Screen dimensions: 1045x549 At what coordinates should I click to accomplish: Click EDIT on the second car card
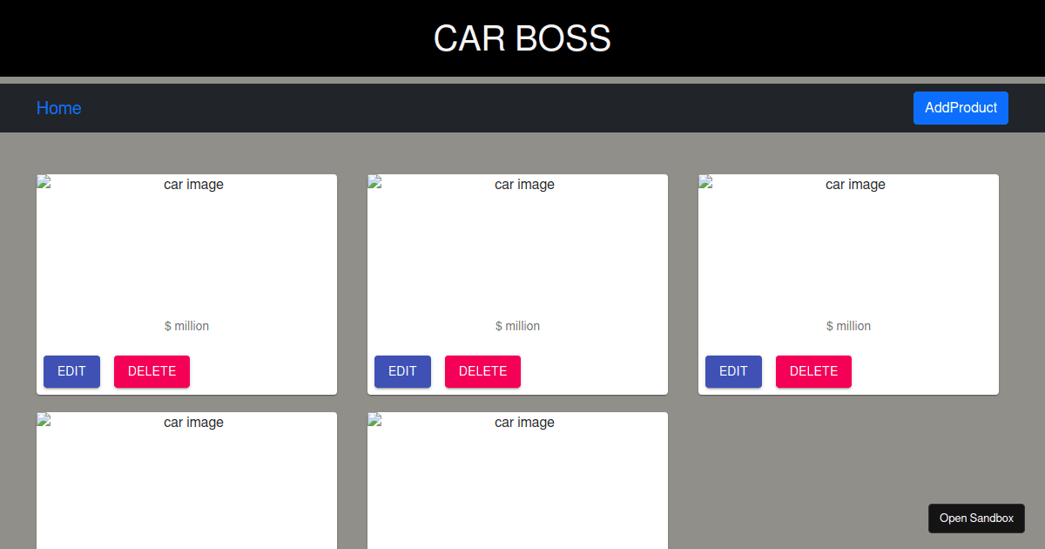point(402,371)
